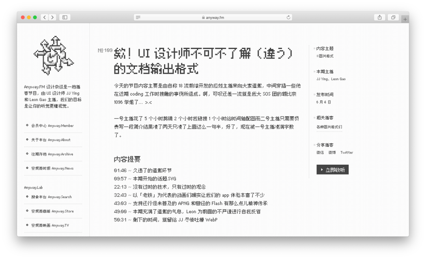Image resolution: width=426 pixels, height=259 pixels.
Task: Click the Anyway.FM pixel logo
Action: tap(54, 56)
